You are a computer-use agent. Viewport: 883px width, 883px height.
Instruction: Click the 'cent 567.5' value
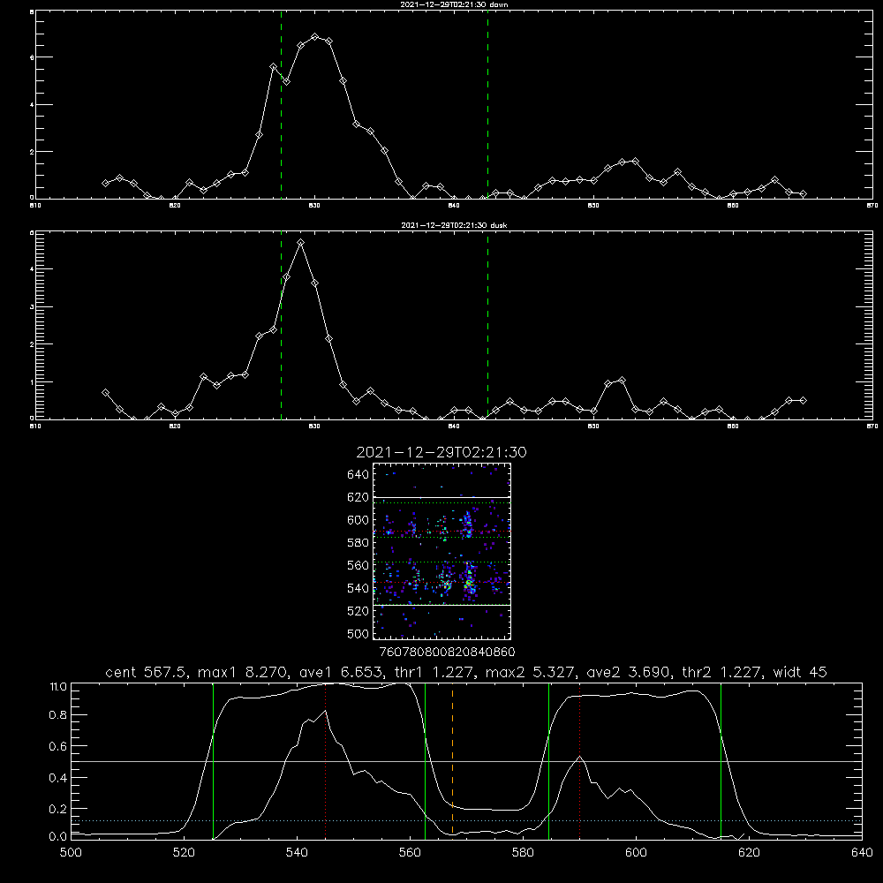[147, 672]
